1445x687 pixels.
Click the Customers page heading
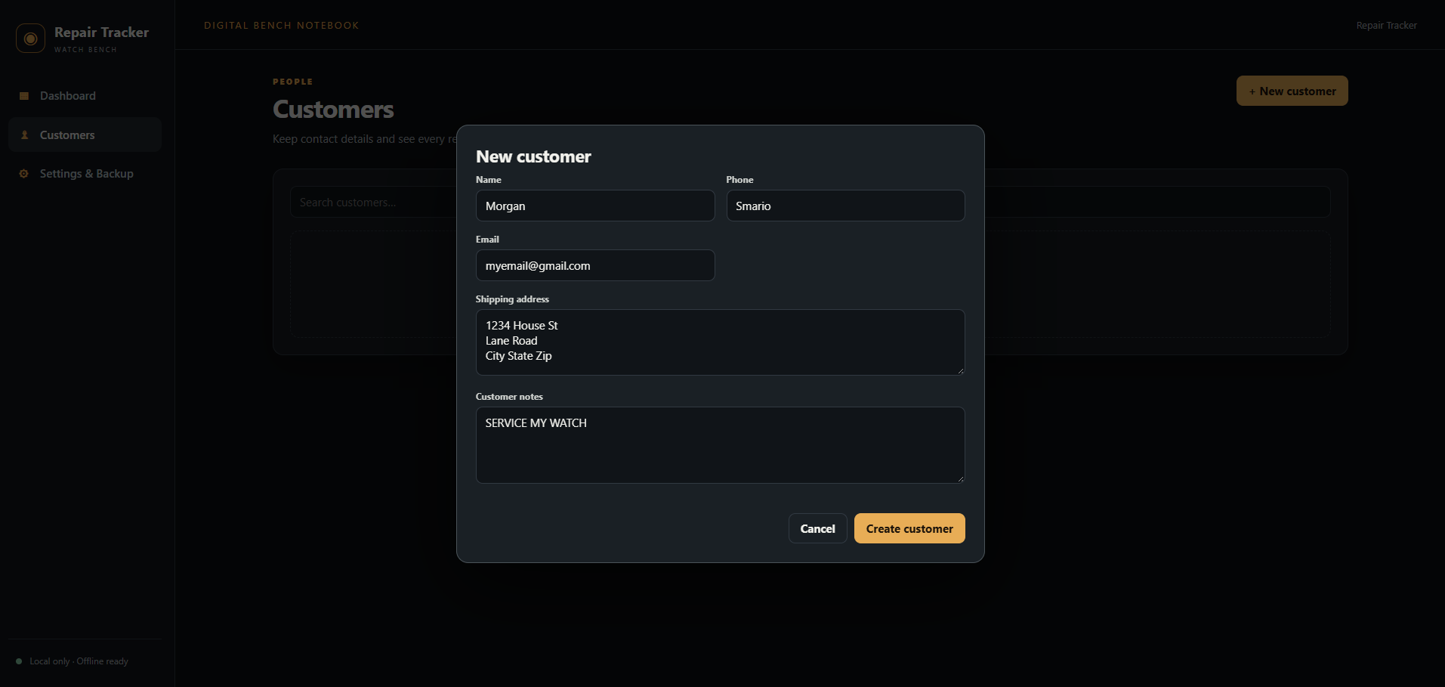point(333,110)
